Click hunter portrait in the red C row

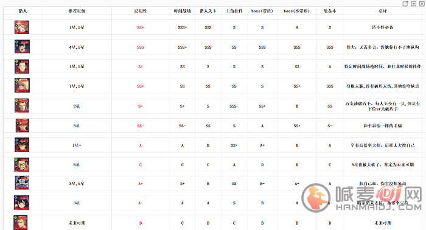point(22,164)
